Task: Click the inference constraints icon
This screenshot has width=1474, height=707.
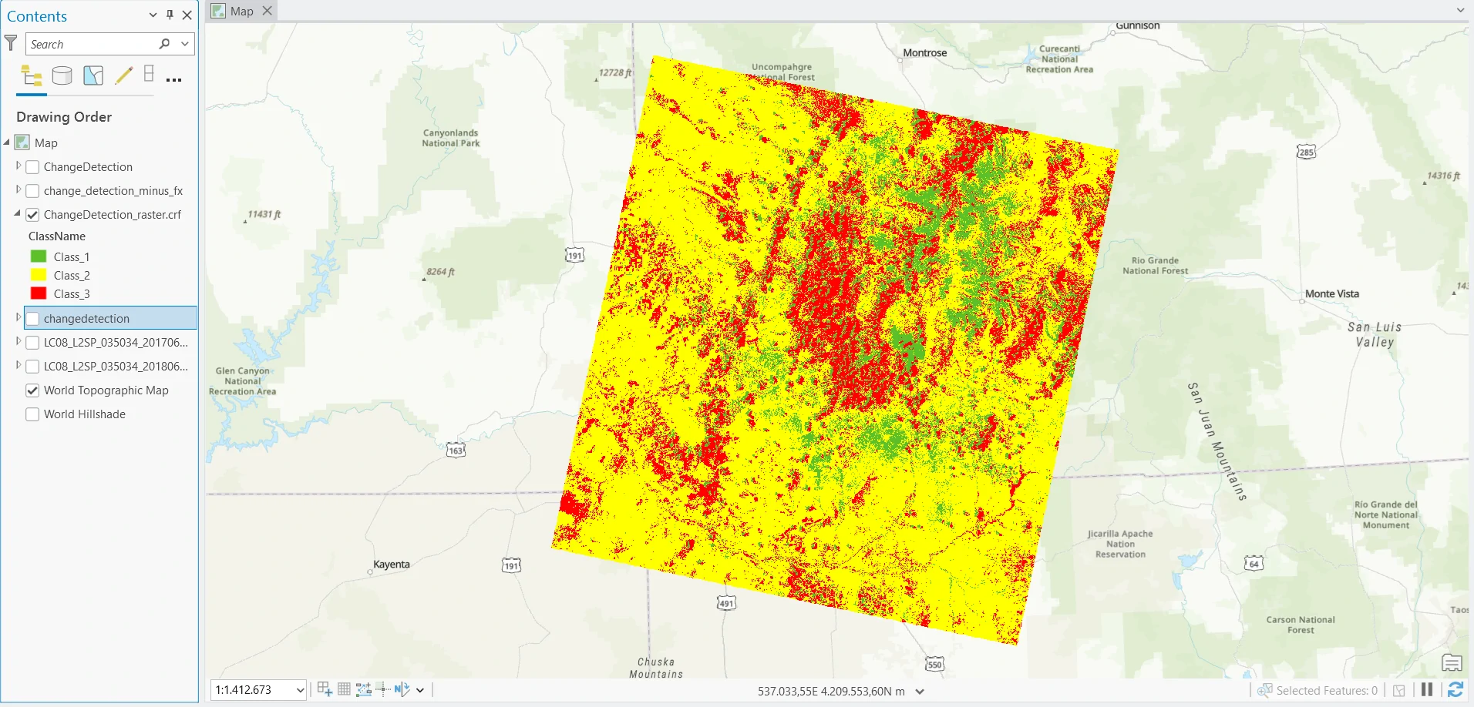Action: click(x=382, y=689)
